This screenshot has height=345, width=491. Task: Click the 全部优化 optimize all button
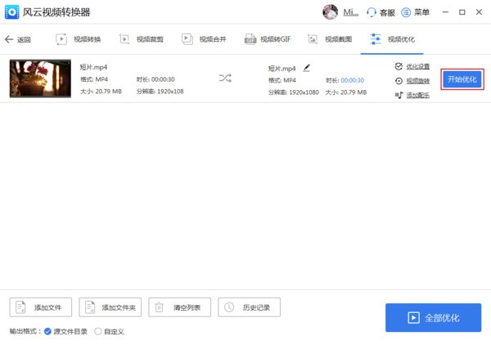[x=434, y=317]
